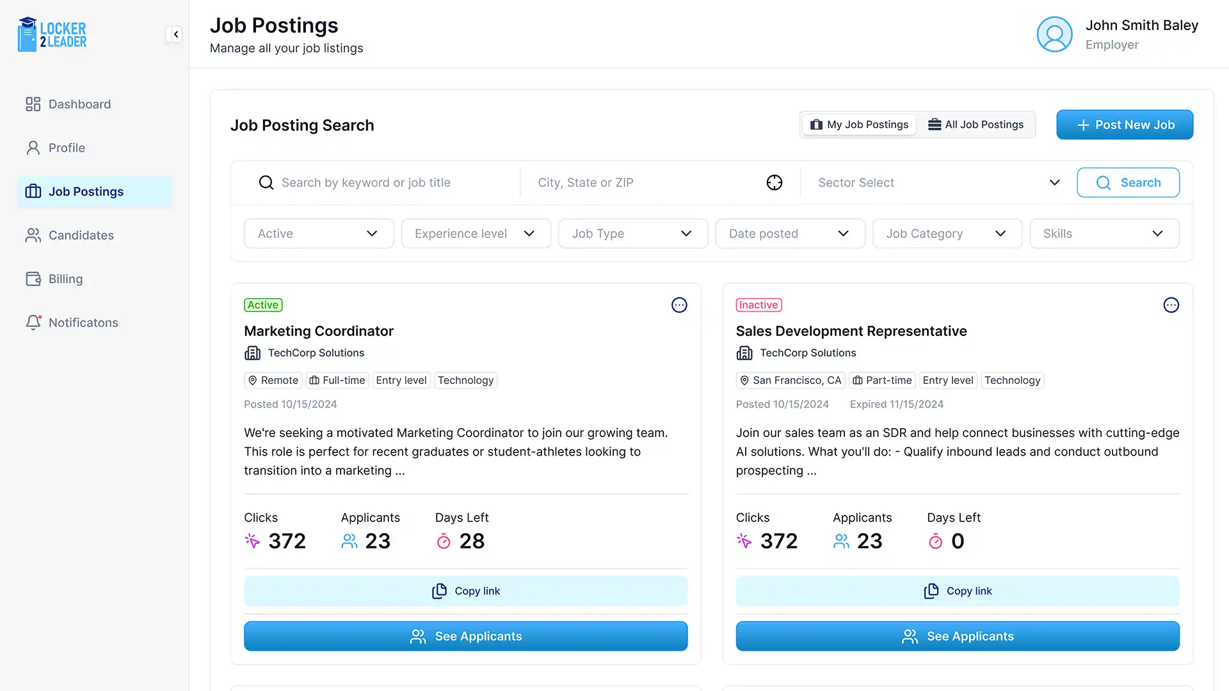Open the Job Type dropdown
1229x691 pixels.
tap(632, 234)
